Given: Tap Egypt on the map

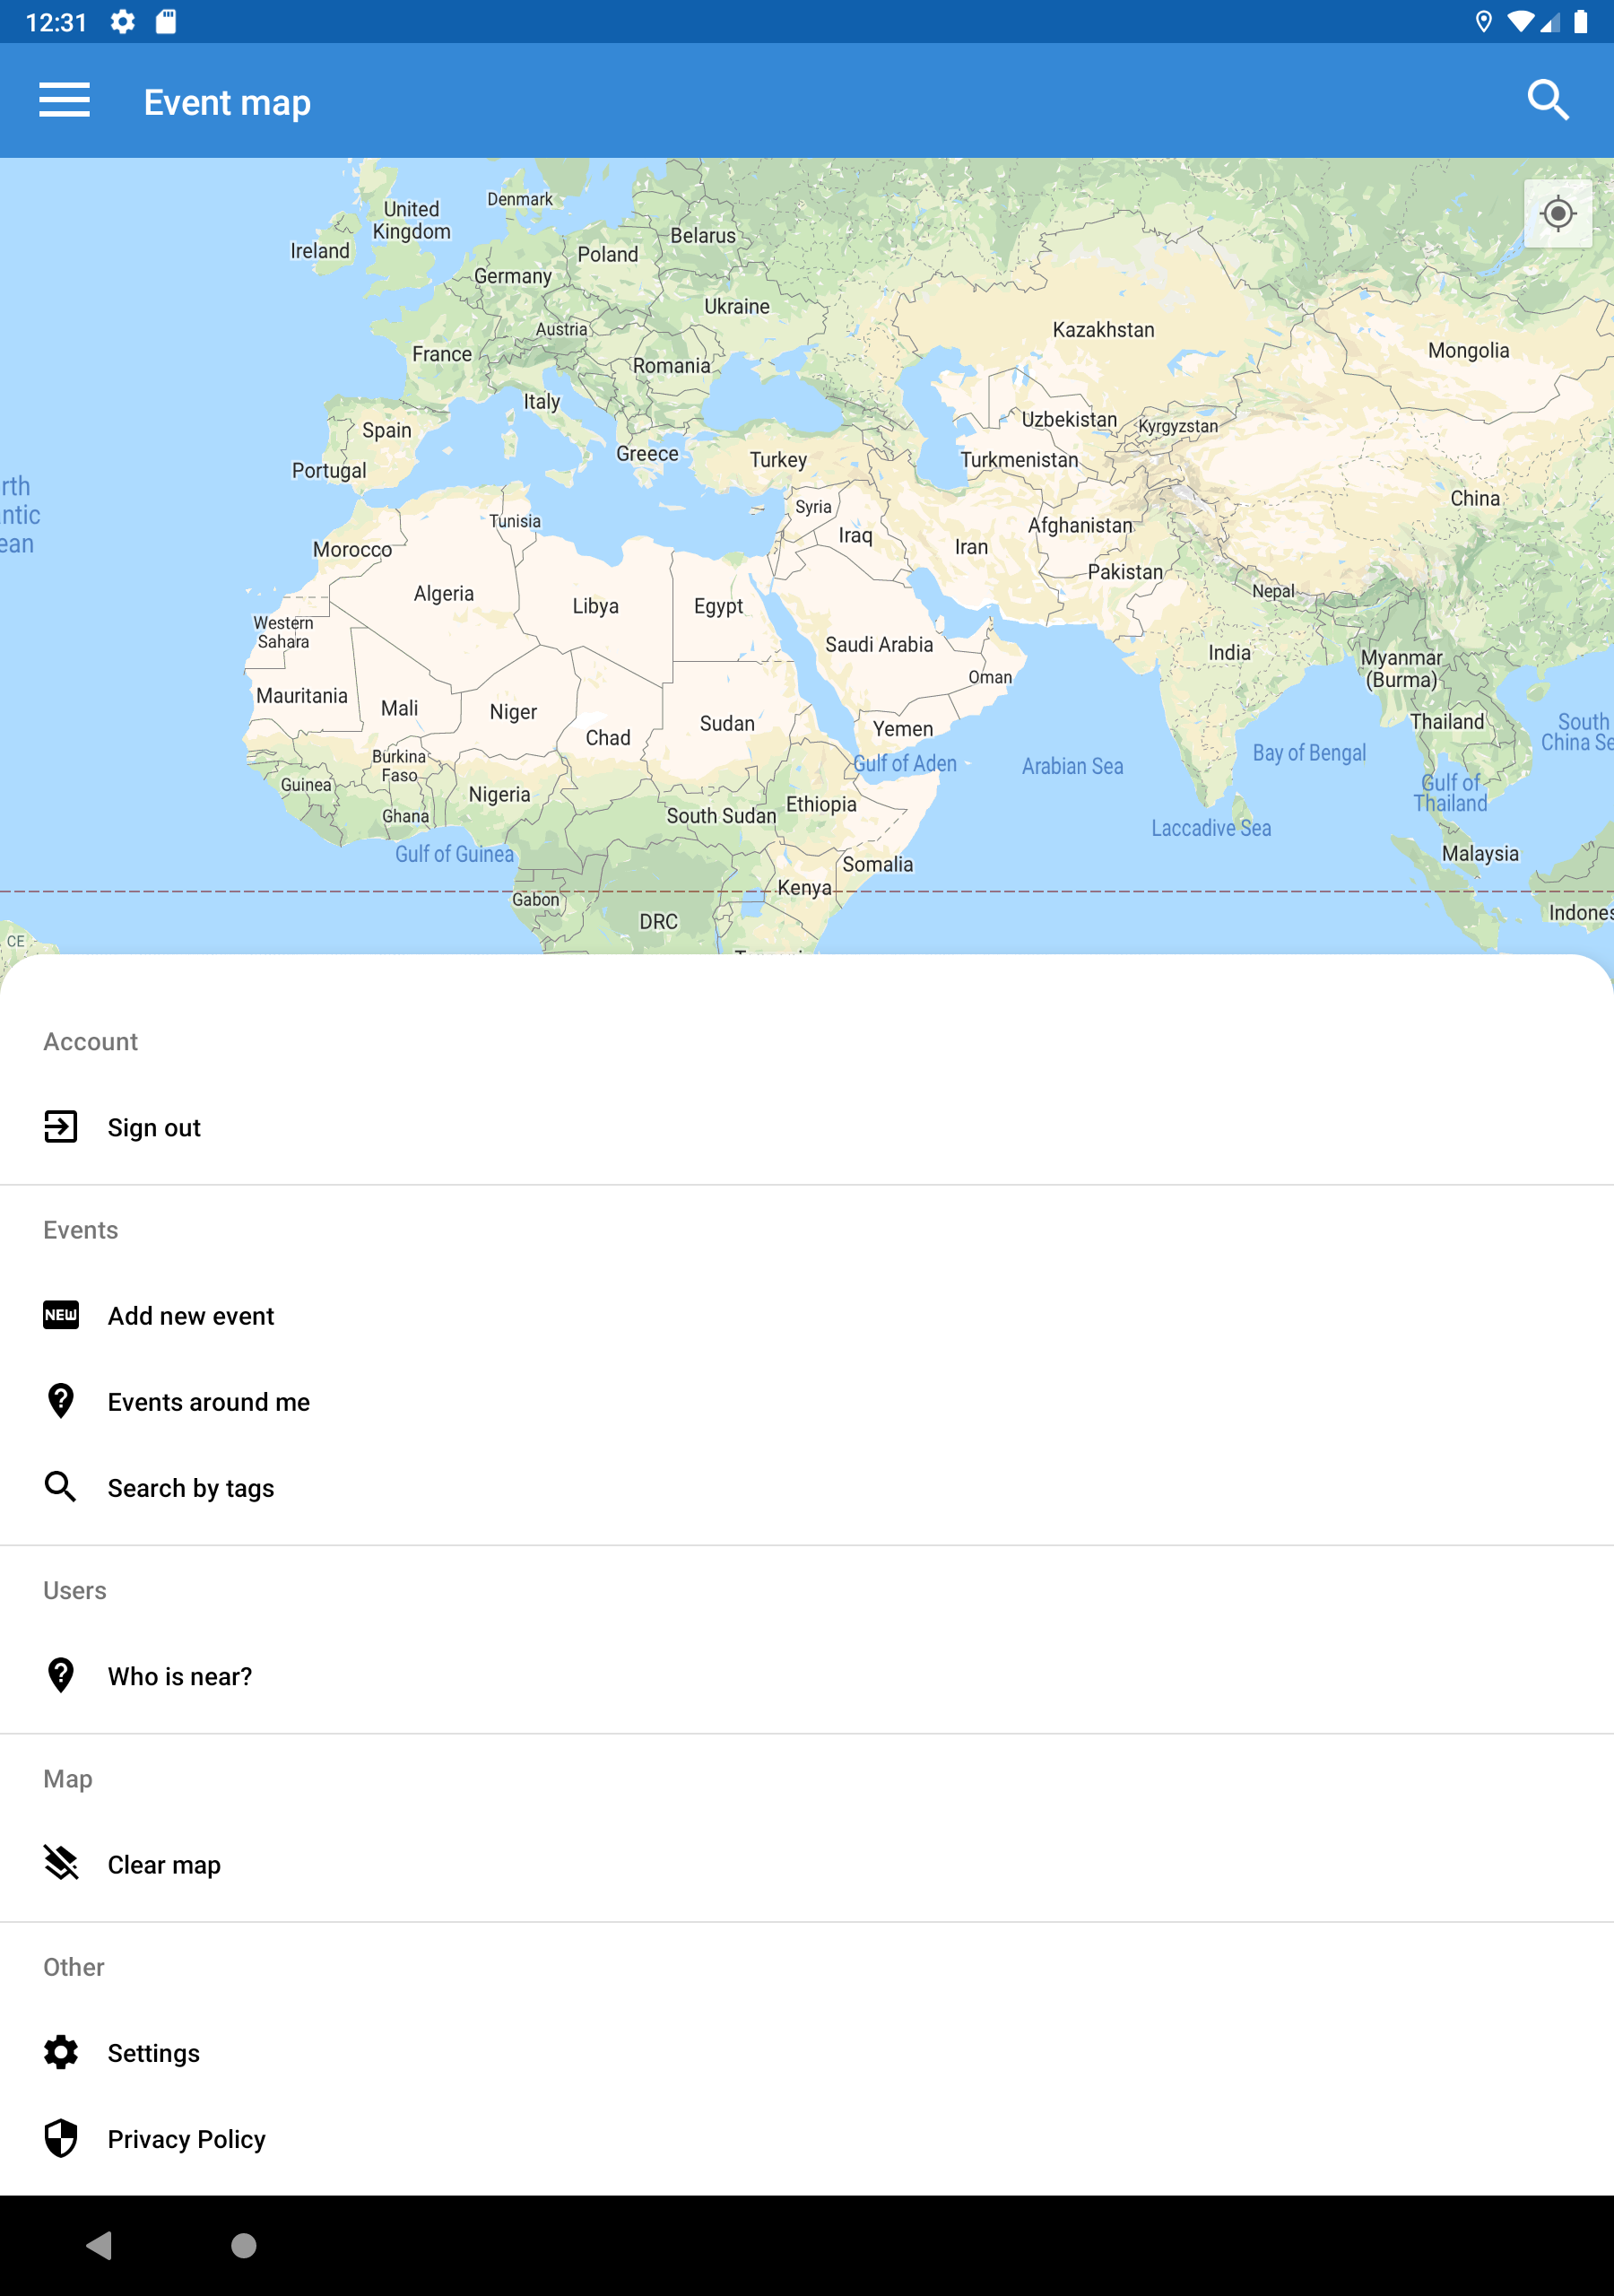Looking at the screenshot, I should [x=718, y=607].
